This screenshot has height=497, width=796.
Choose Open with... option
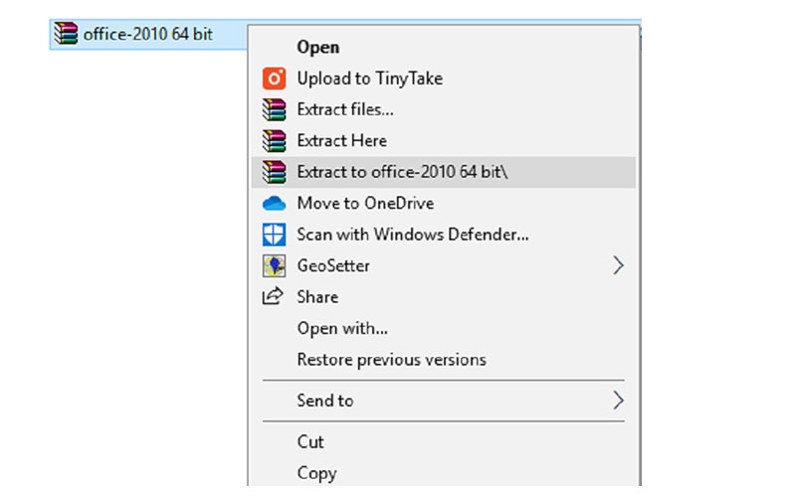tap(443, 329)
